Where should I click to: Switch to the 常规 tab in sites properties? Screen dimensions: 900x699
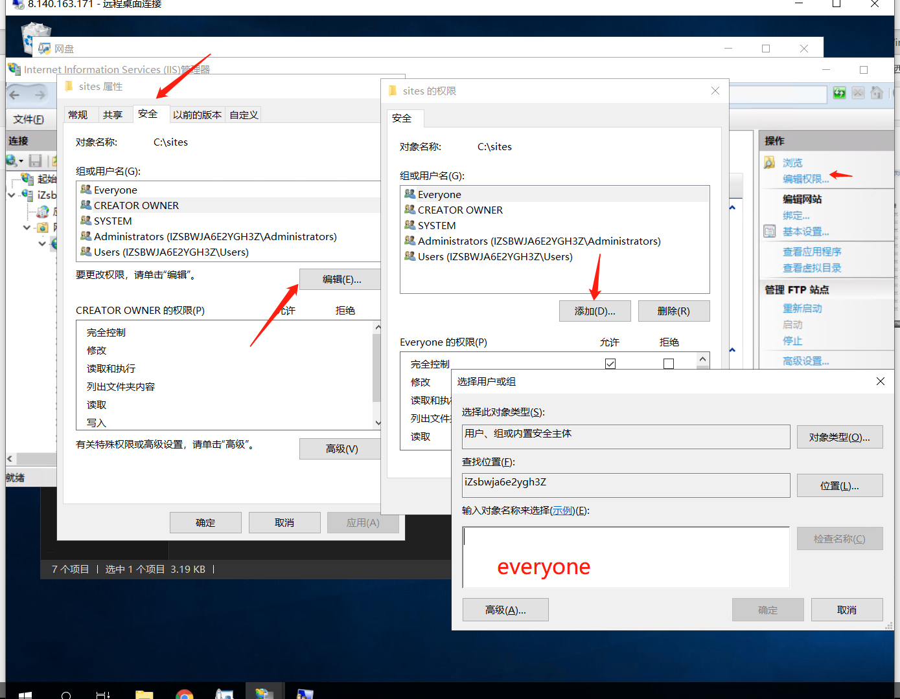pos(78,115)
